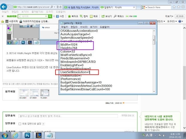The image size is (186, 139).
Task: Open the Notepad taskbar icon
Action: (x=49, y=135)
